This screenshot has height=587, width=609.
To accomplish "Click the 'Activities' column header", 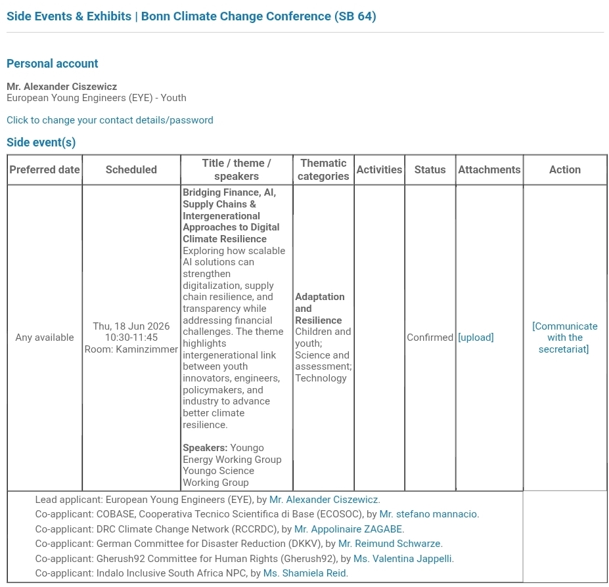I will 380,169.
